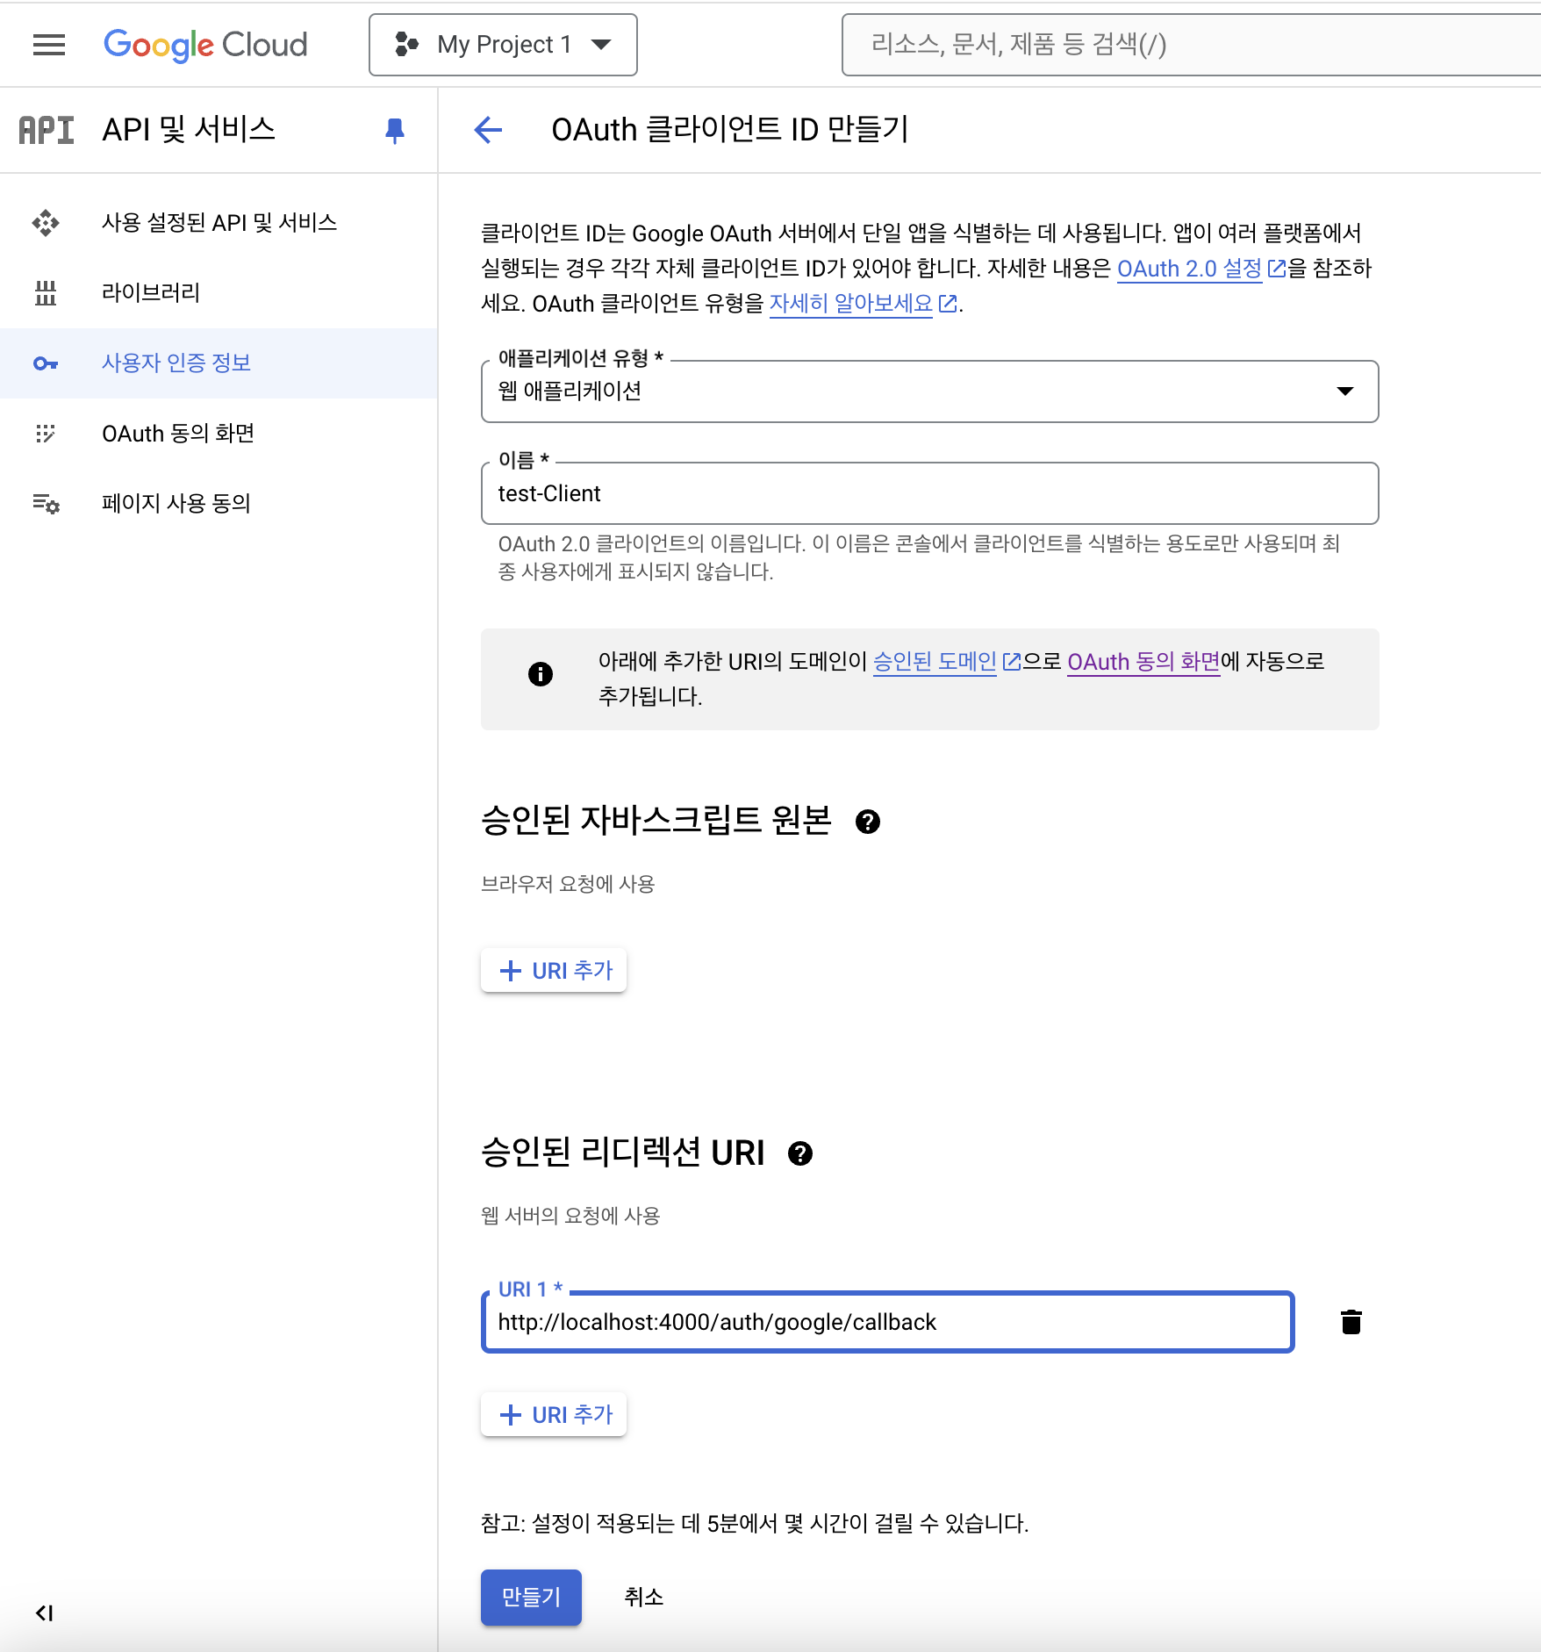Viewport: 1541px width, 1652px height.
Task: Click the resource search field
Action: pos(1191,45)
